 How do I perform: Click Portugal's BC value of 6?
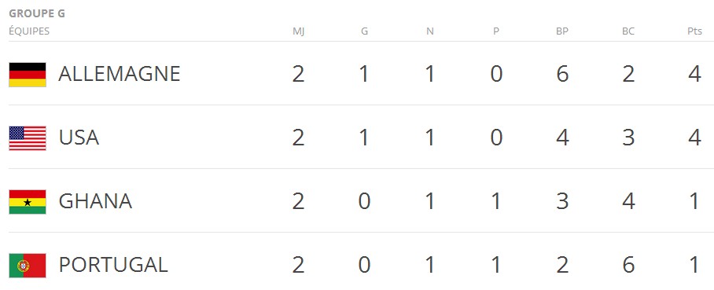[x=628, y=265]
